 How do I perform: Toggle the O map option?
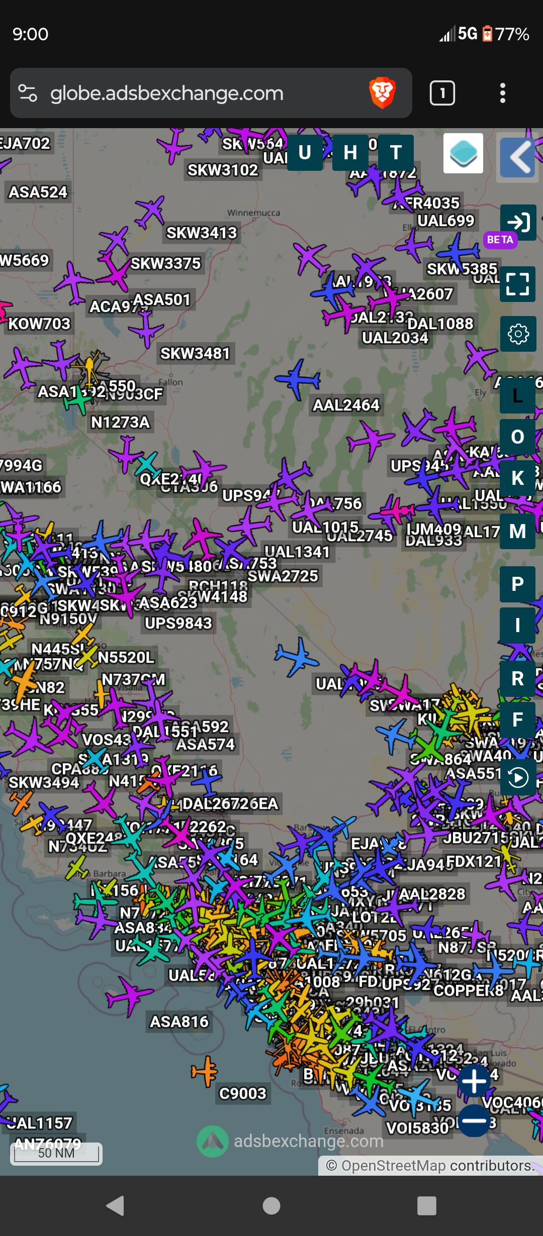(x=517, y=437)
